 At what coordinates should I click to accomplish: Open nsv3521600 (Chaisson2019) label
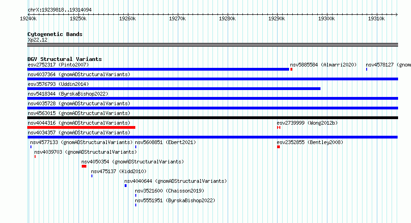pyautogui.click(x=169, y=191)
